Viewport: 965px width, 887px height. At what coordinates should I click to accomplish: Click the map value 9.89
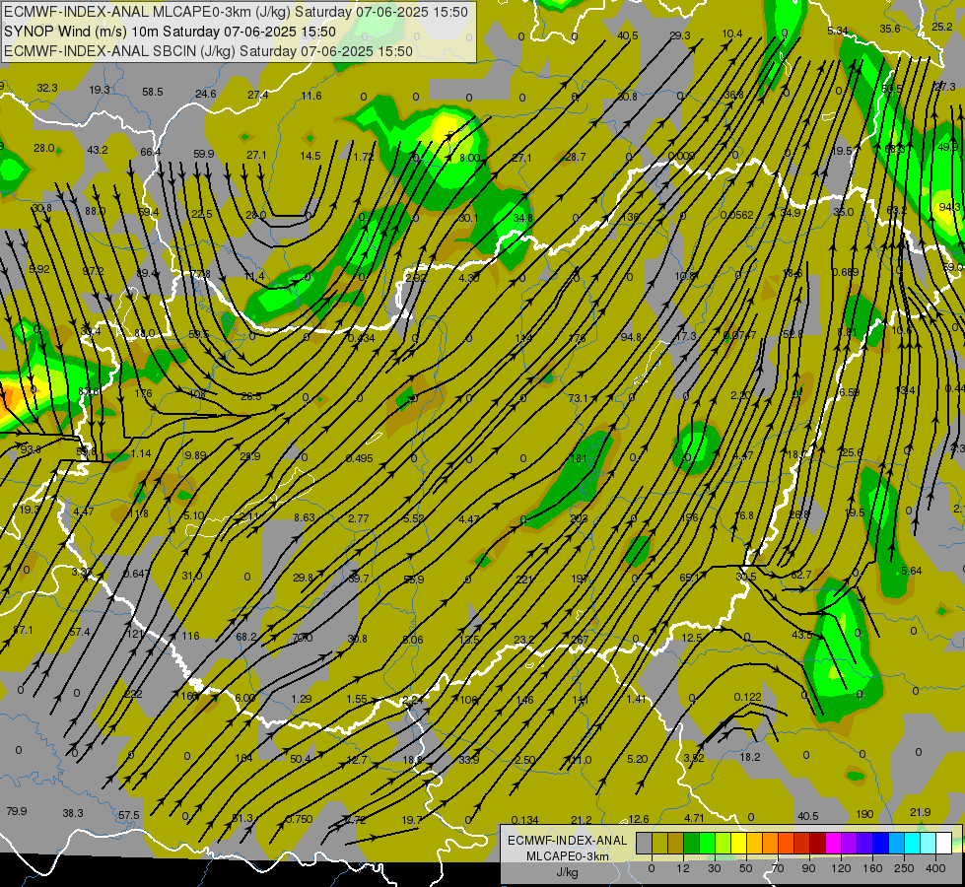point(196,455)
